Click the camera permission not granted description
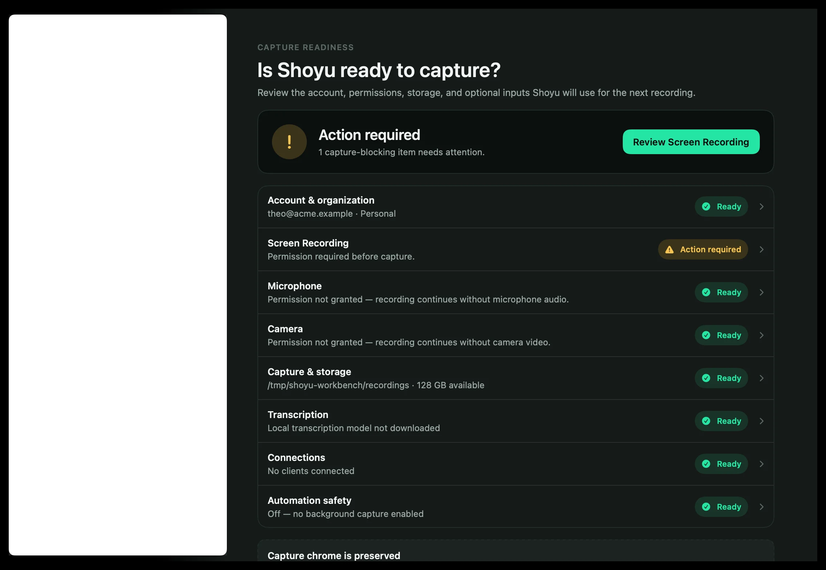Screen dimensions: 826x570 click(x=409, y=342)
